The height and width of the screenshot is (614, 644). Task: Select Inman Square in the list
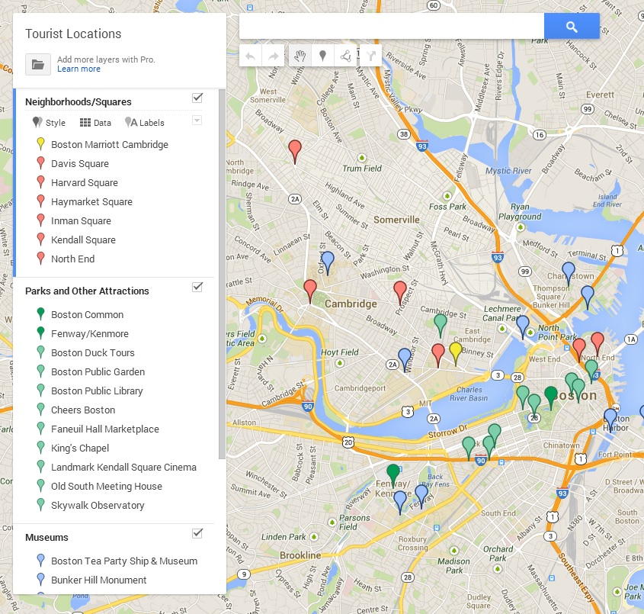click(81, 220)
